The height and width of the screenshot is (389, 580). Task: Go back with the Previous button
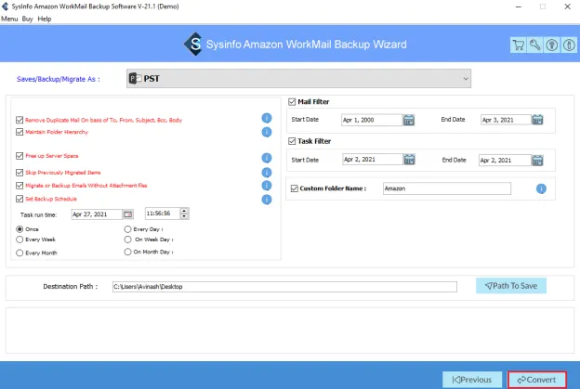(x=472, y=379)
